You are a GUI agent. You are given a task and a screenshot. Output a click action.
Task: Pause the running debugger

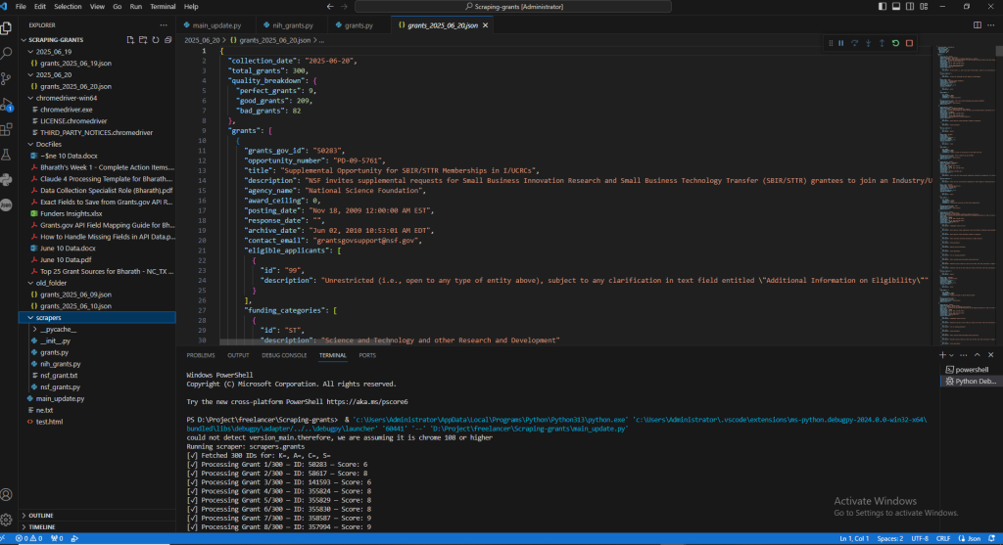[840, 43]
